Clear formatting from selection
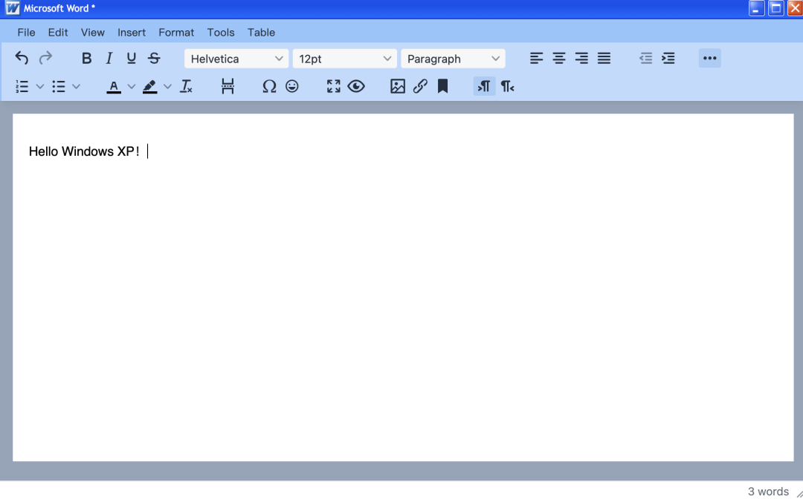This screenshot has width=803, height=499. [x=186, y=86]
